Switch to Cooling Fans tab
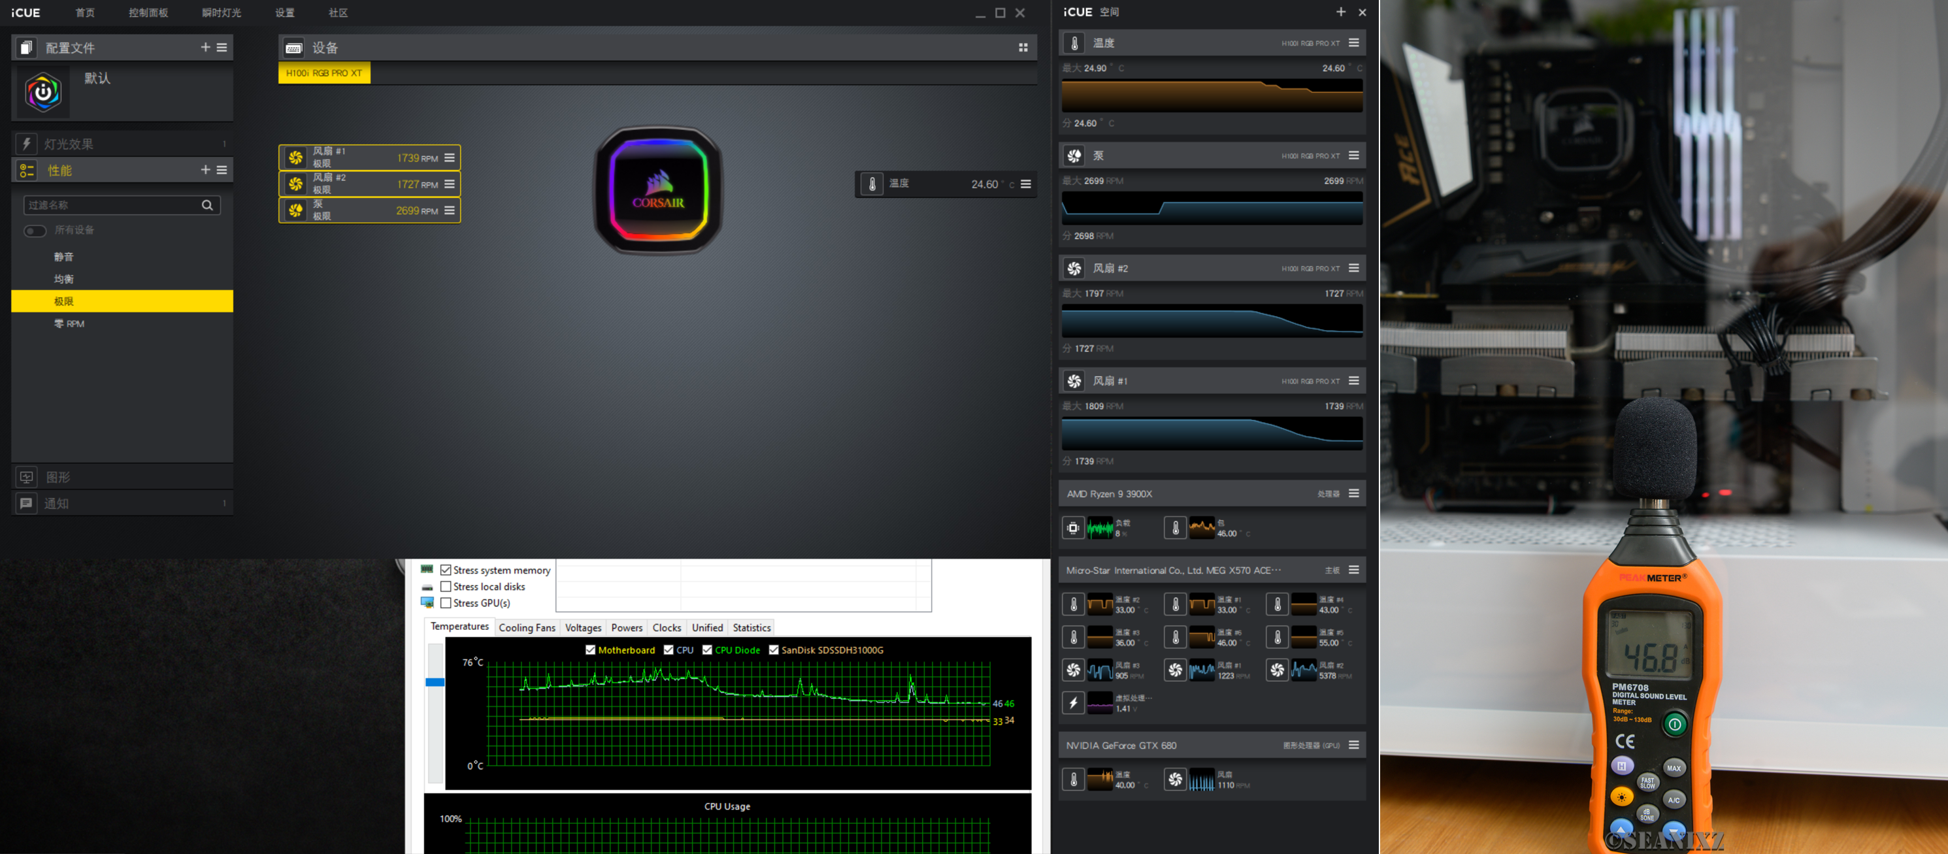Image resolution: width=1948 pixels, height=854 pixels. (526, 627)
